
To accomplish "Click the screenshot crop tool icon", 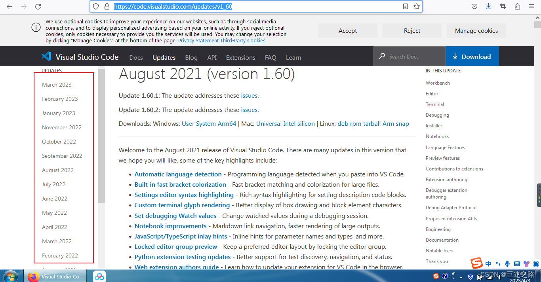I will point(503,6).
